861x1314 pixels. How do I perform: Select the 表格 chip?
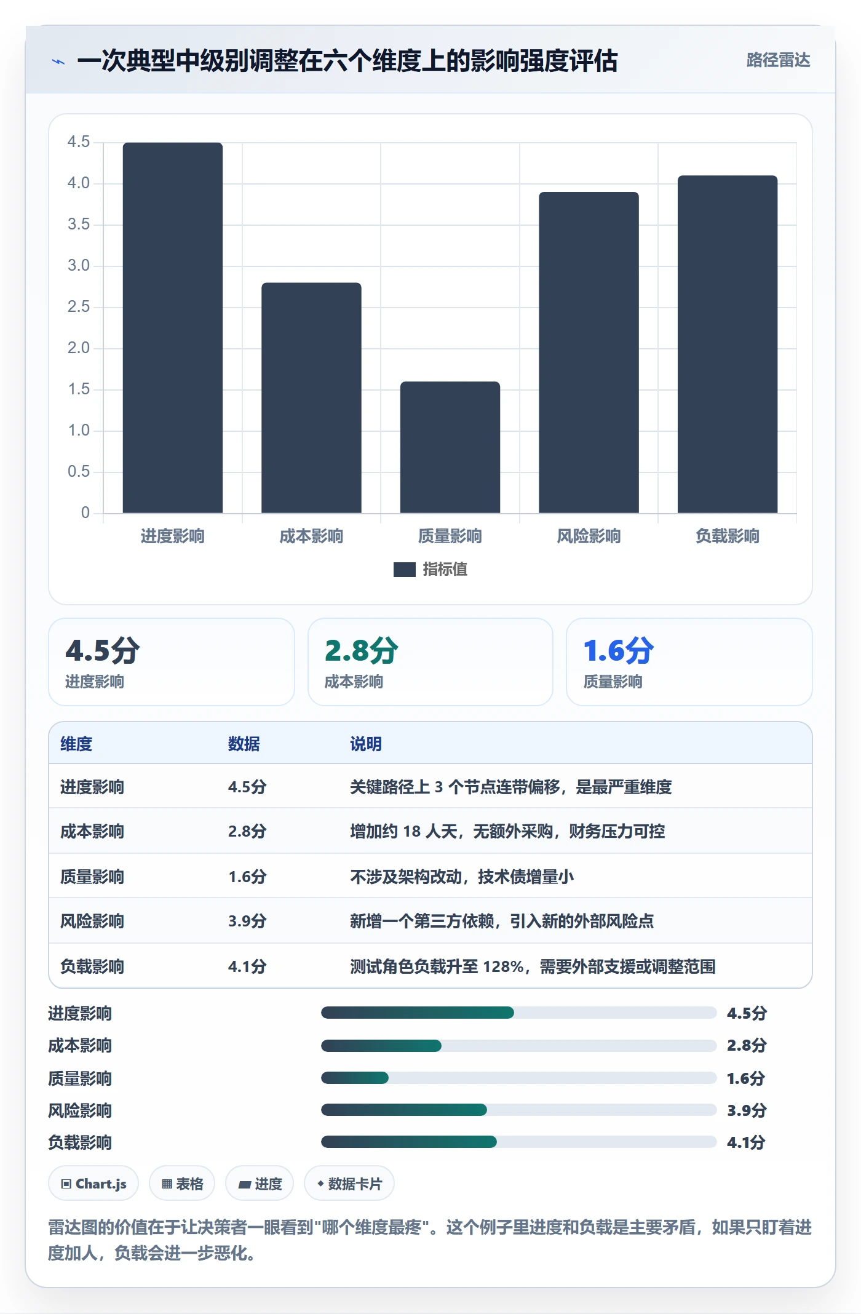(x=182, y=1184)
